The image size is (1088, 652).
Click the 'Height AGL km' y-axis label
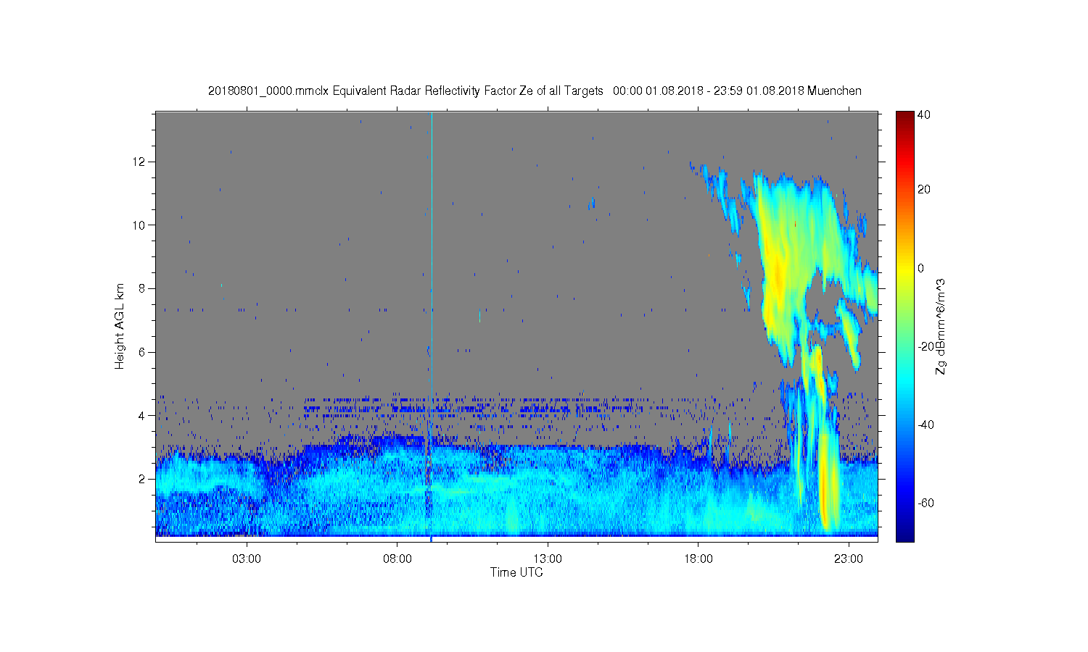coord(120,326)
